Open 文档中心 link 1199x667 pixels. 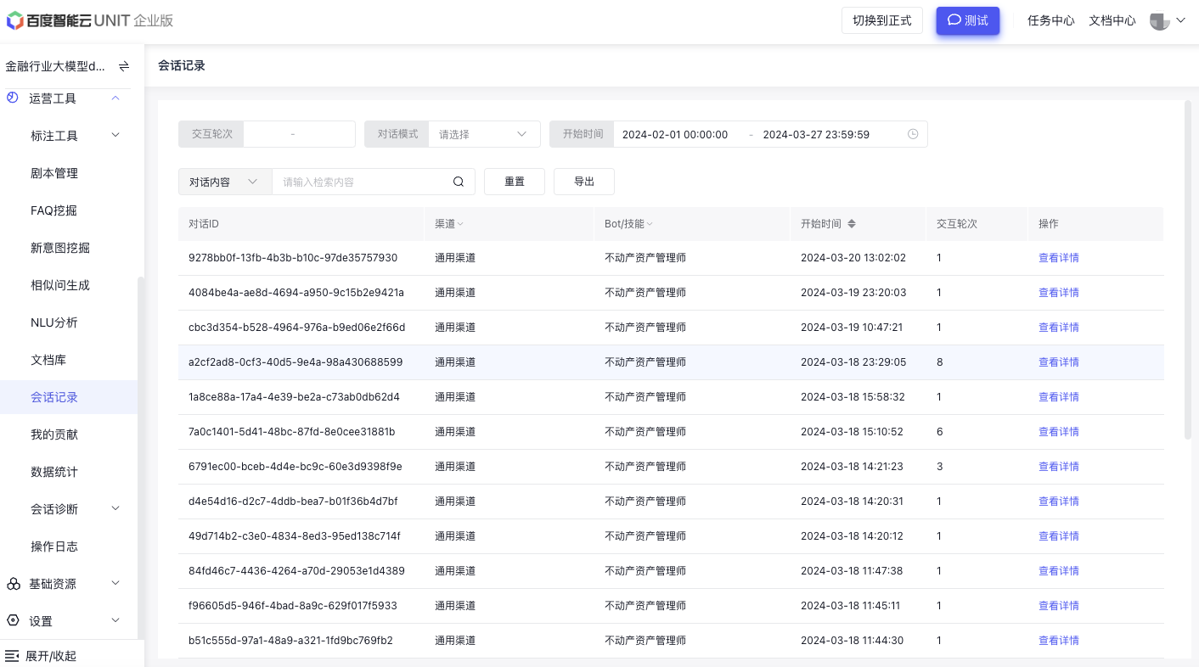coord(1112,20)
